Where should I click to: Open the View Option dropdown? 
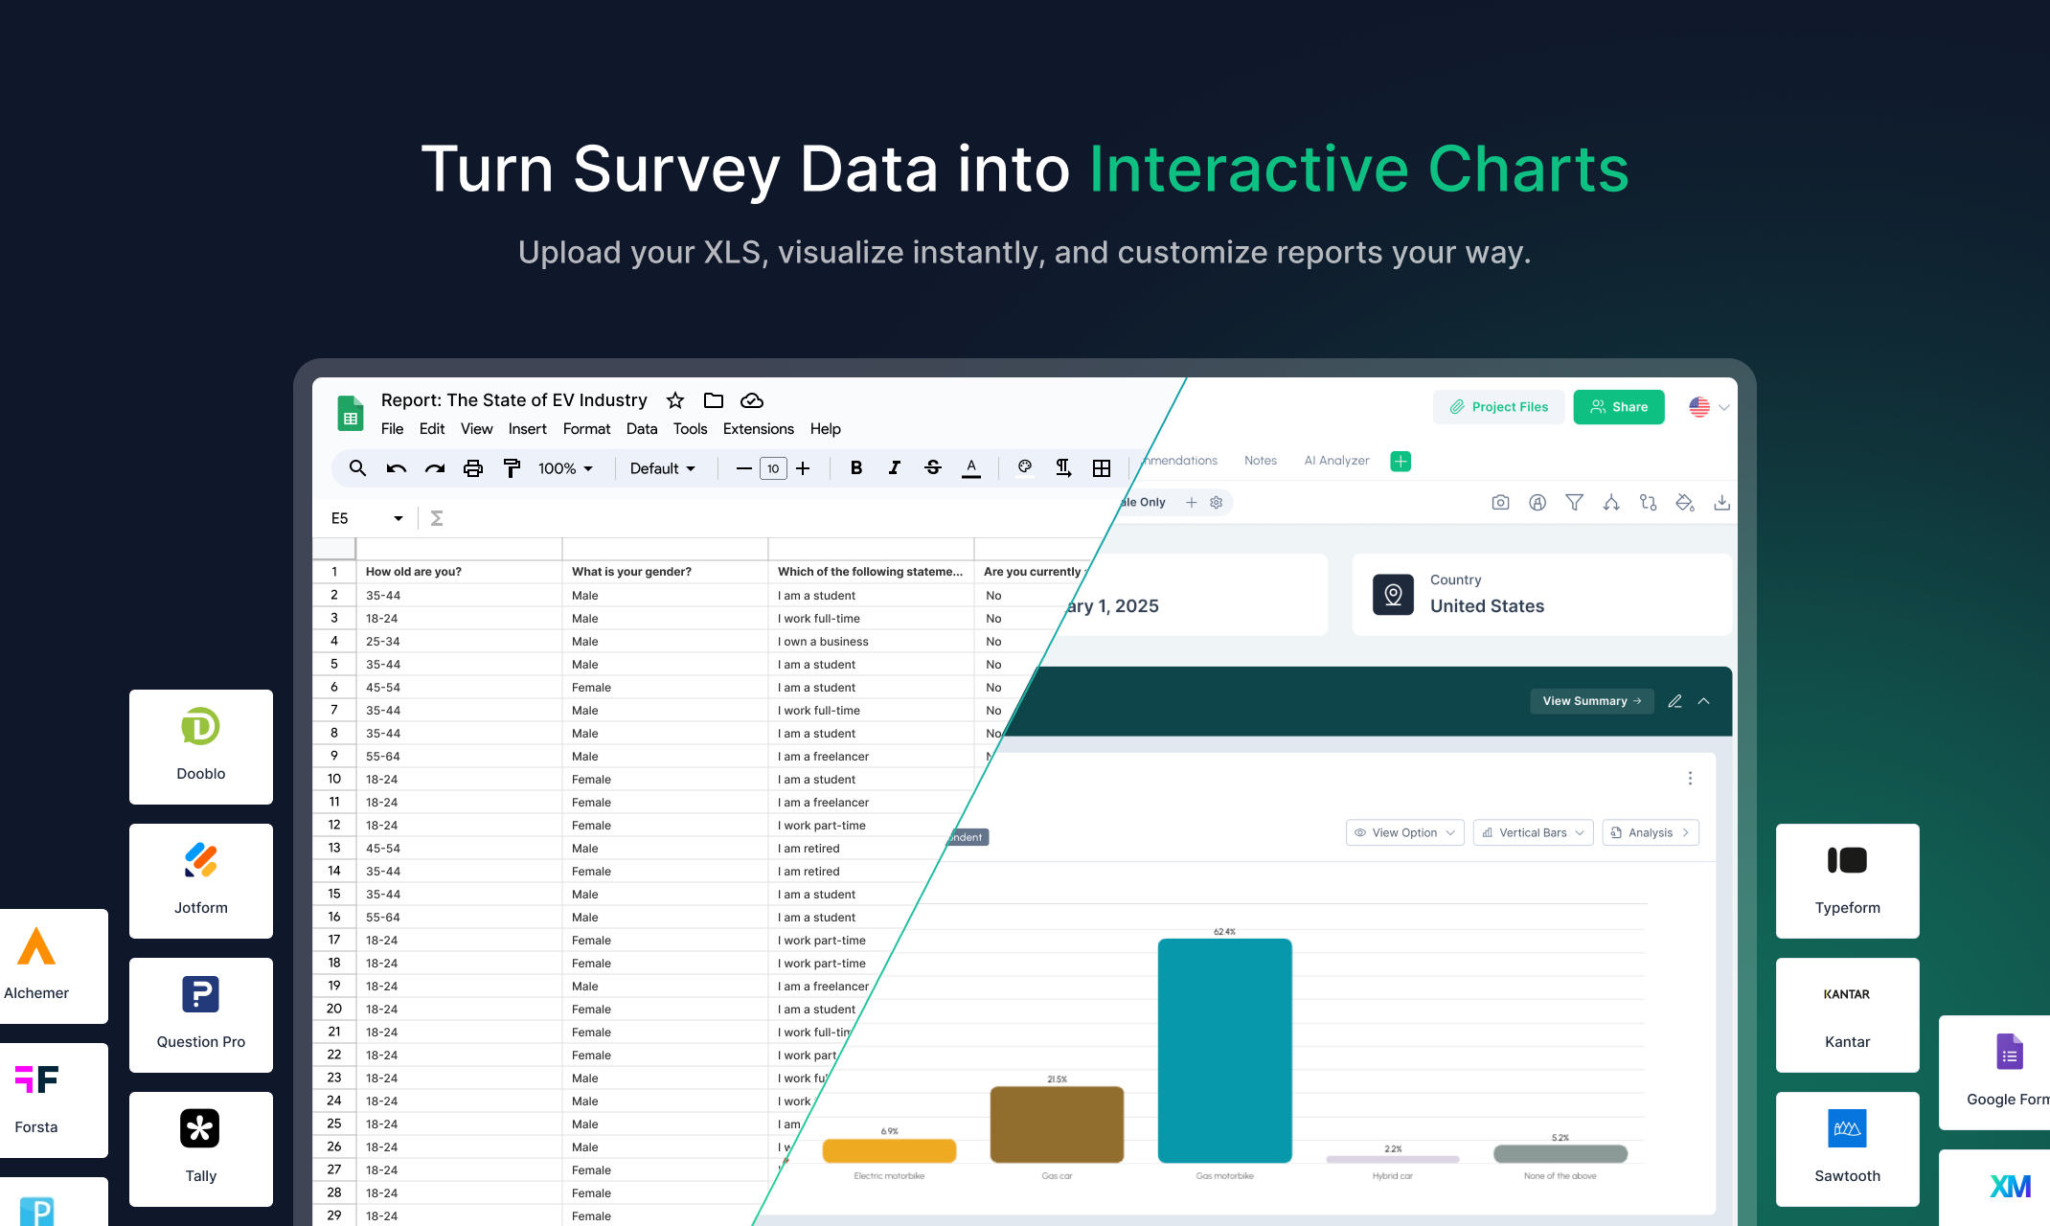(x=1404, y=832)
